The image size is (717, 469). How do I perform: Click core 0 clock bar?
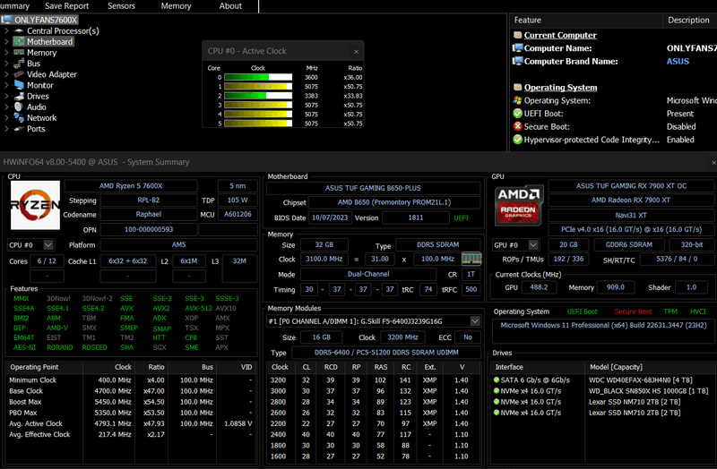(258, 77)
